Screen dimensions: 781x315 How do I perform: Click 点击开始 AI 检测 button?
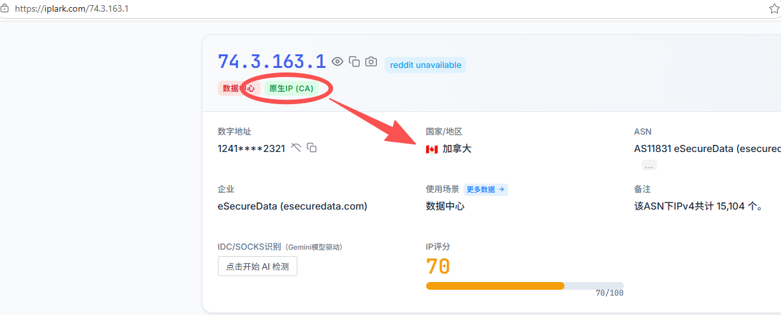pyautogui.click(x=257, y=266)
